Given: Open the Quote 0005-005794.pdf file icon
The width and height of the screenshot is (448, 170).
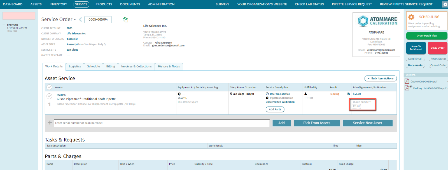Looking at the screenshot, I should coord(407,81).
